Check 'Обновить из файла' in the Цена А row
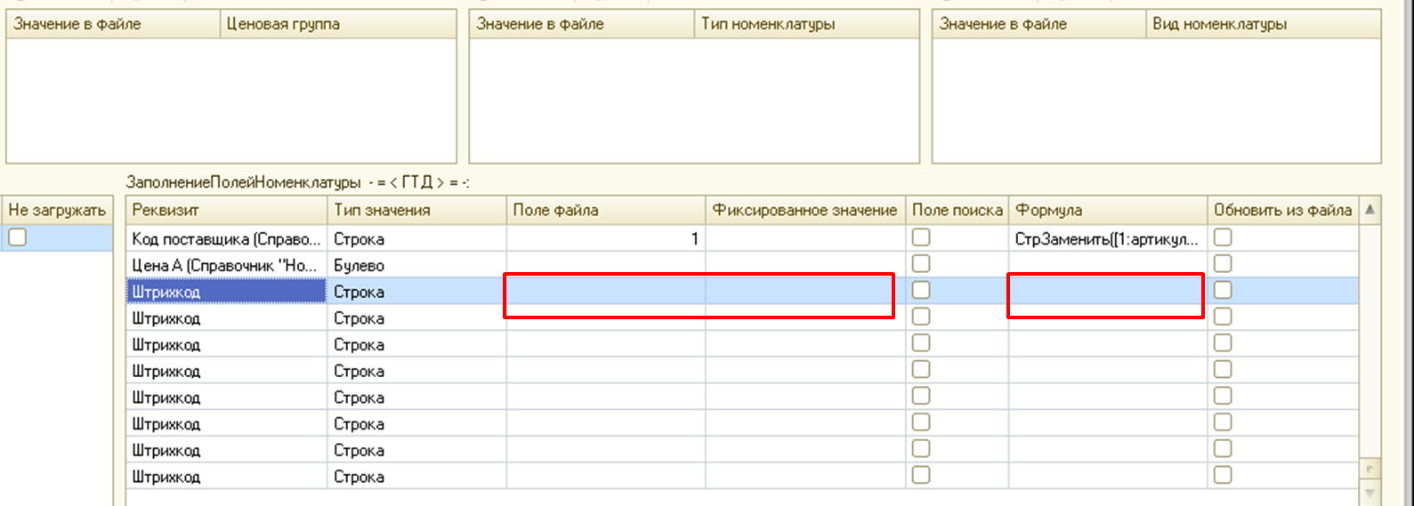The height and width of the screenshot is (506, 1414). tap(1223, 264)
